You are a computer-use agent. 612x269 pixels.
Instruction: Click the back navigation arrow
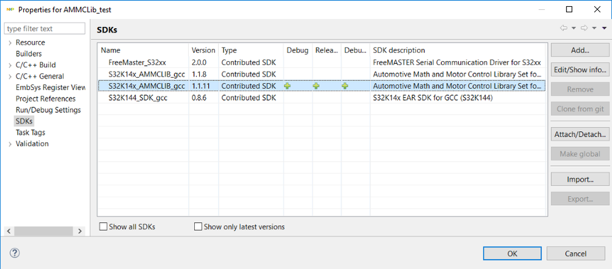pos(564,28)
